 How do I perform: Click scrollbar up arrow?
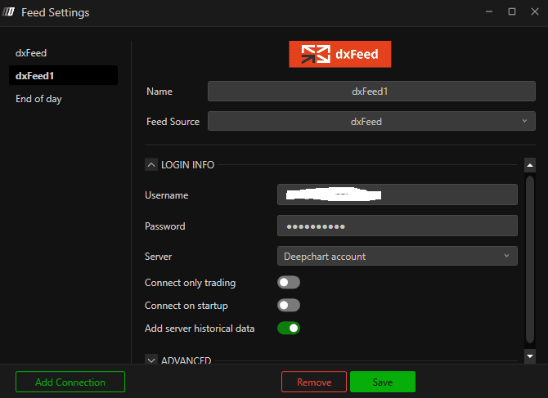pos(530,165)
